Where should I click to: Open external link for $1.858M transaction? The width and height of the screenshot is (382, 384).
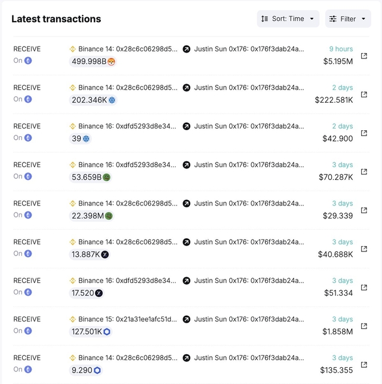364,326
